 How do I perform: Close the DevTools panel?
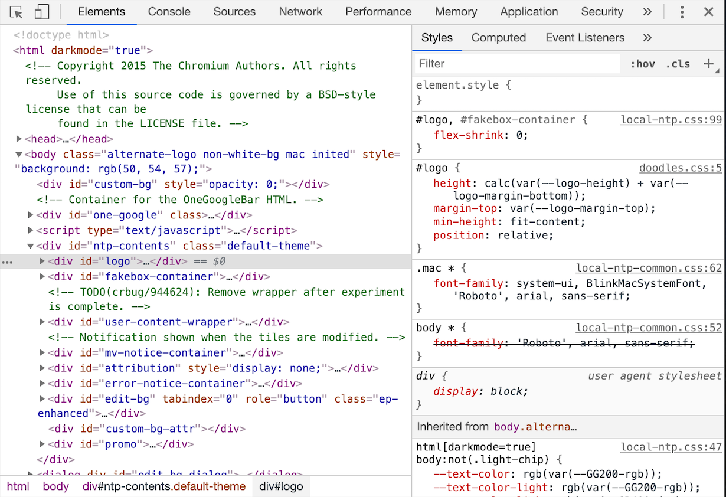[709, 12]
